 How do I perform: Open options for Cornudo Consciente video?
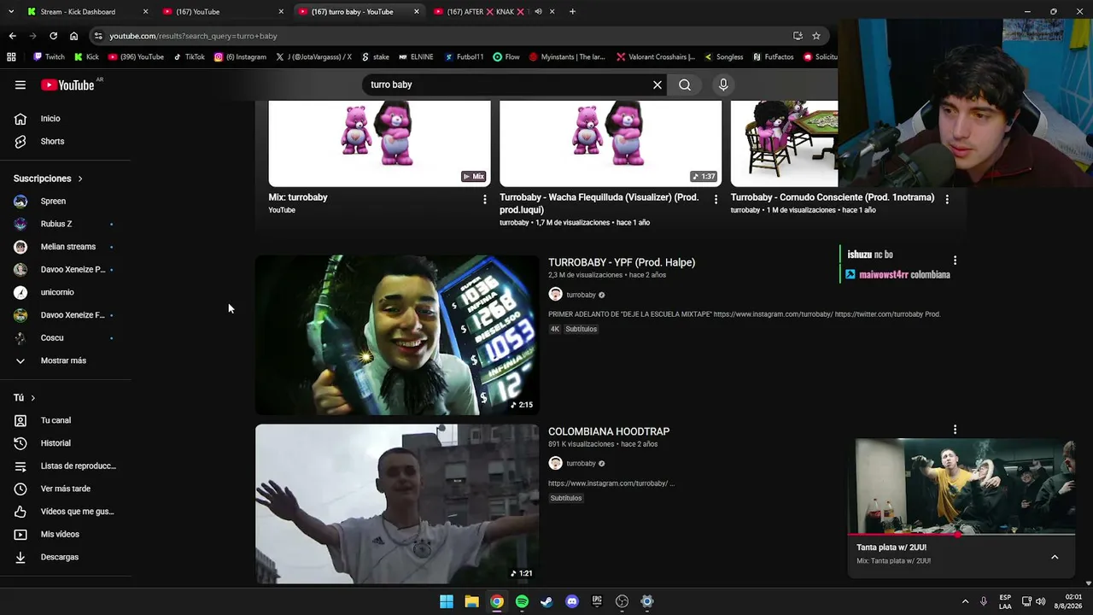(947, 199)
